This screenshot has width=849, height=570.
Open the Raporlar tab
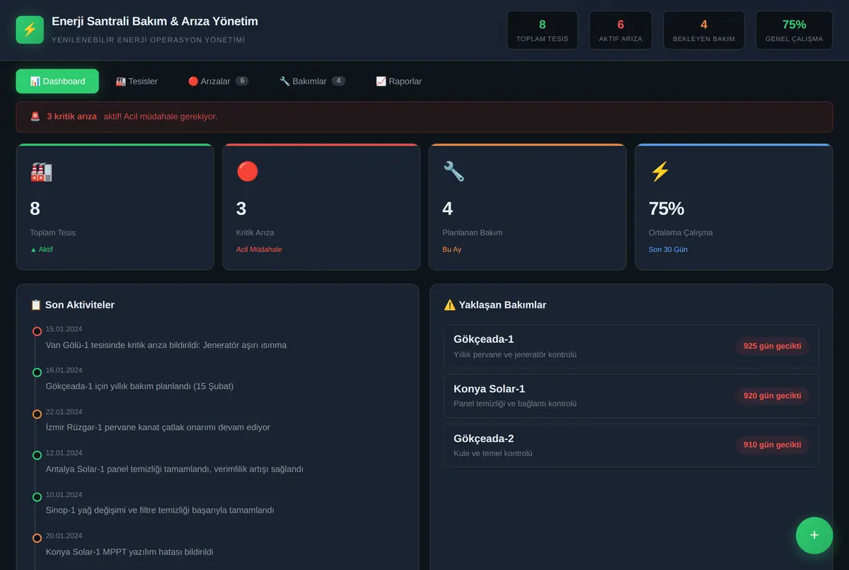point(399,81)
